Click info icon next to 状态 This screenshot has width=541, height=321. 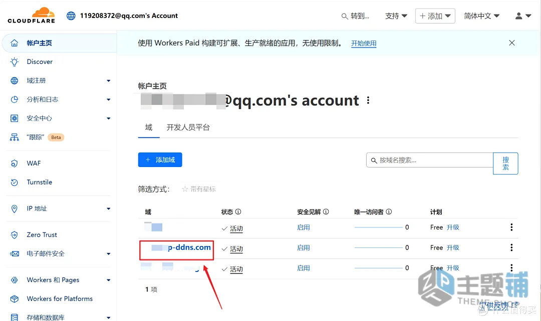[x=238, y=211]
